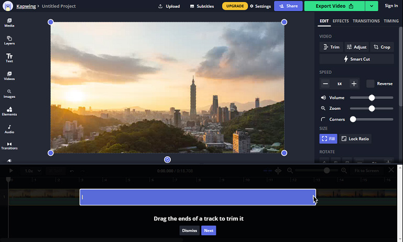The image size is (403, 242).
Task: Expand the Export Video dropdown arrow
Action: coord(372,6)
